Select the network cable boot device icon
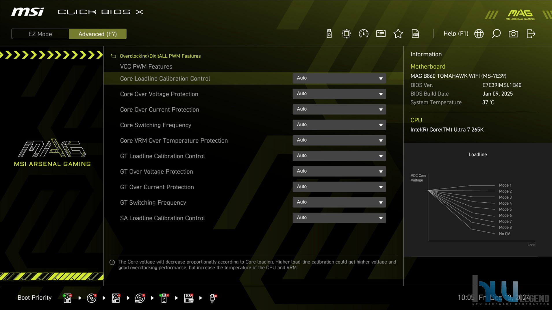 tap(213, 298)
